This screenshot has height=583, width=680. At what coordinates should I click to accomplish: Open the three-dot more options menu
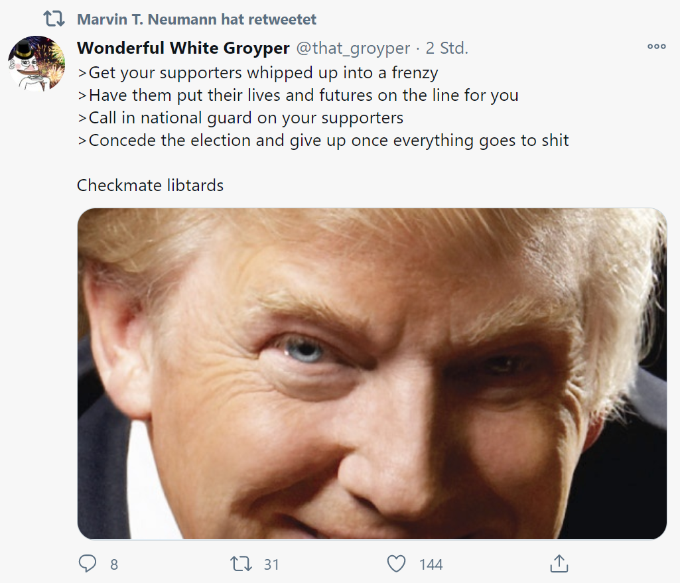click(656, 47)
